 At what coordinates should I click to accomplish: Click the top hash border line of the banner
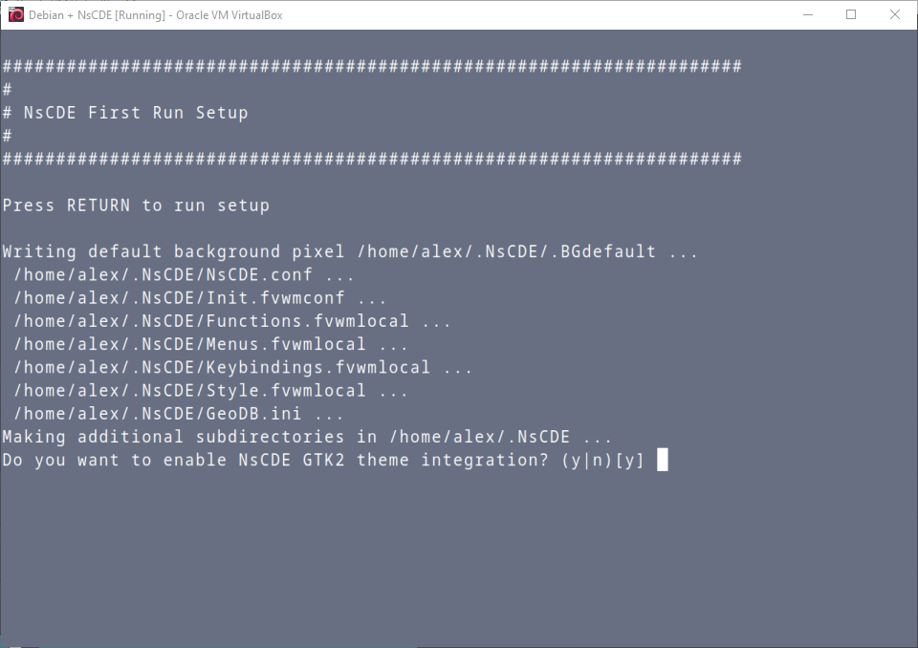[371, 66]
